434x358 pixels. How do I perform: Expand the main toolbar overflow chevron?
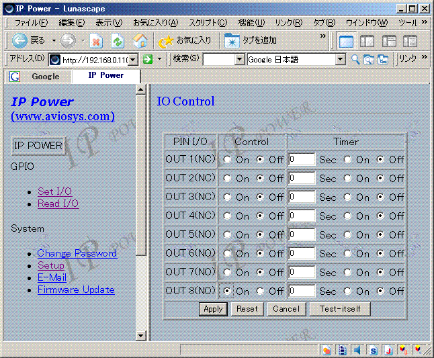(322, 36)
